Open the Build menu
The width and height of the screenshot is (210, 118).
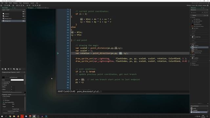[10, 3]
